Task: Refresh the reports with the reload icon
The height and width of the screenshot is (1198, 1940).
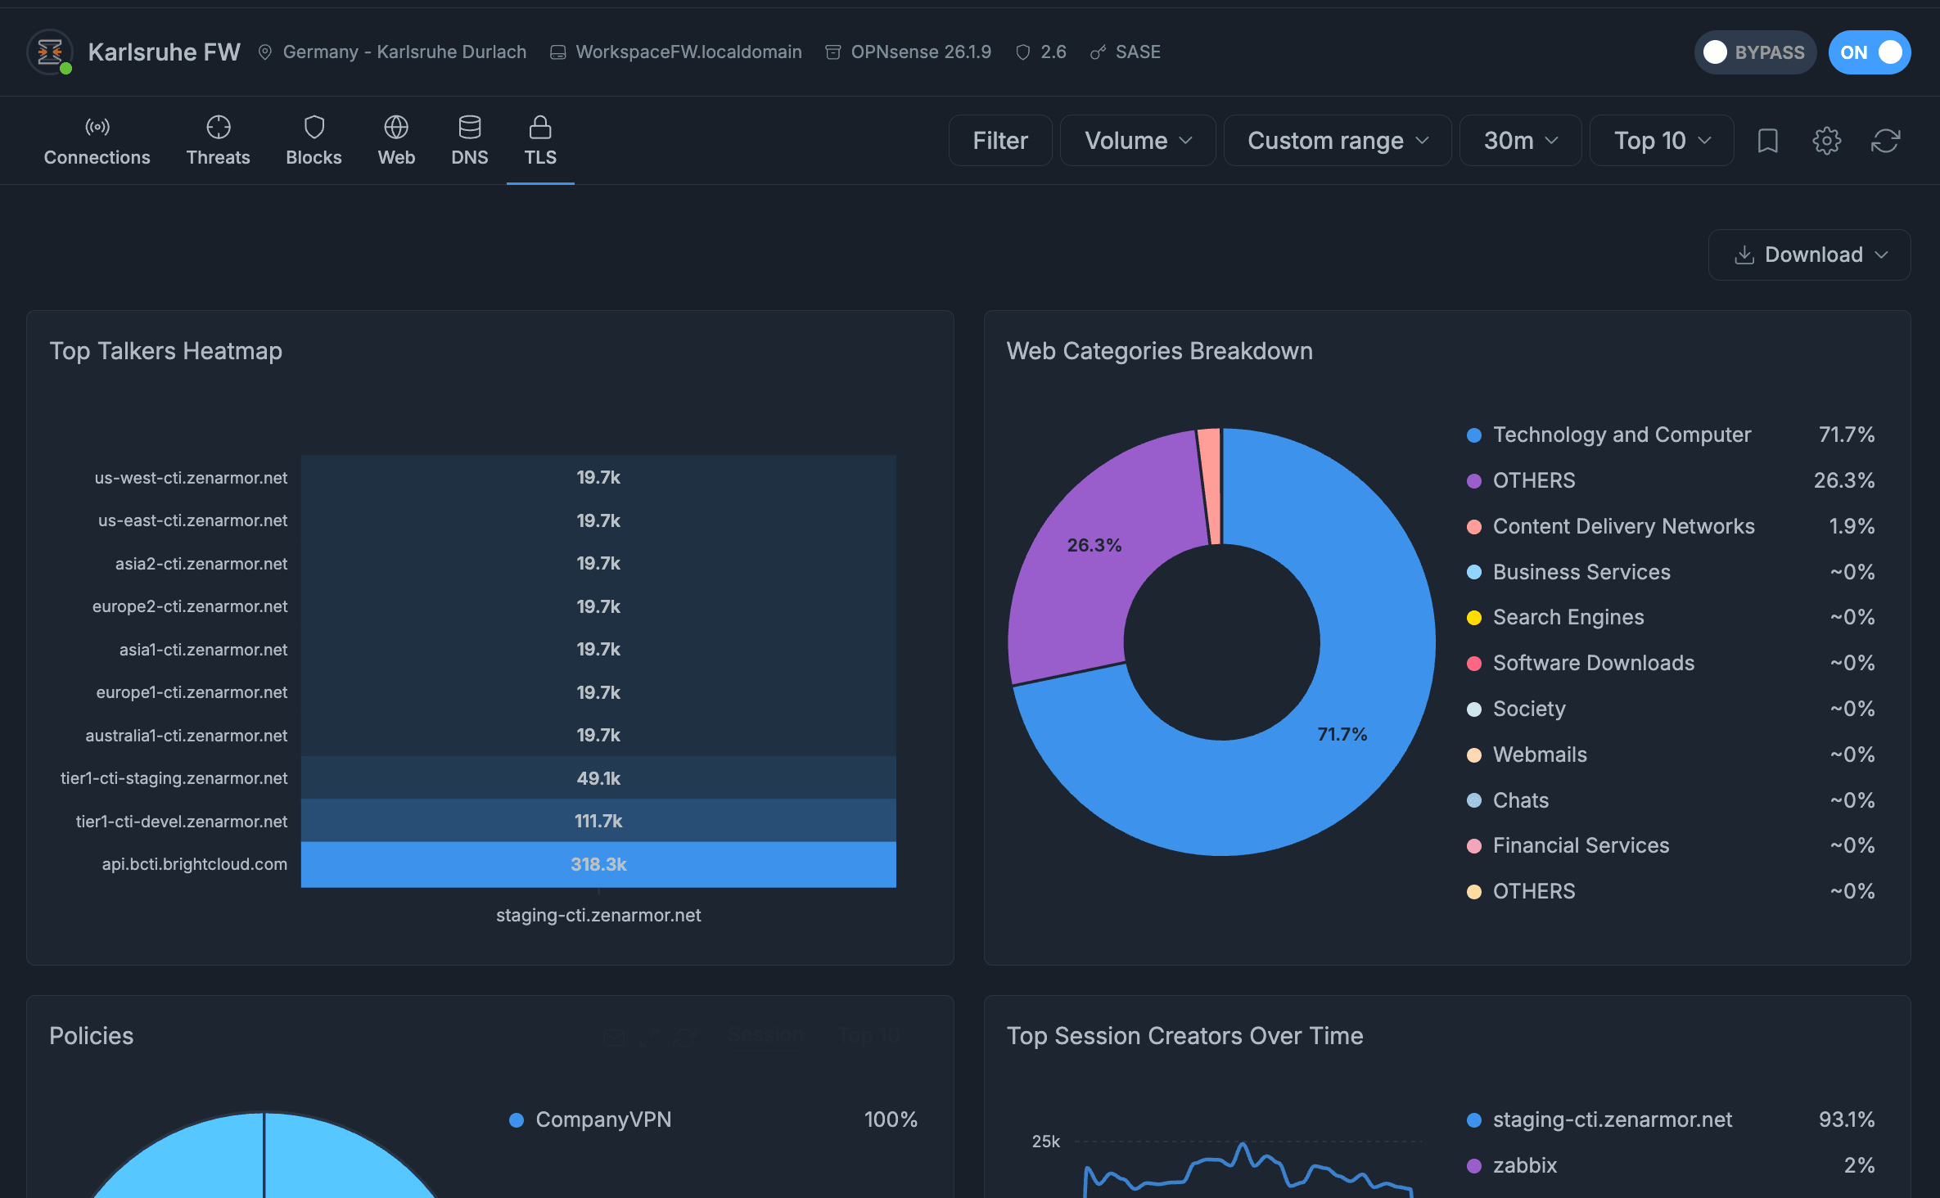Action: click(x=1885, y=141)
